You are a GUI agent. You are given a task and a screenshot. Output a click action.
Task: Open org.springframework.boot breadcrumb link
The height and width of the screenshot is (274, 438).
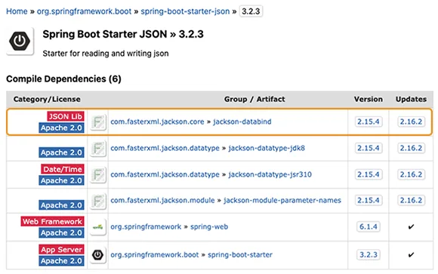pos(84,11)
